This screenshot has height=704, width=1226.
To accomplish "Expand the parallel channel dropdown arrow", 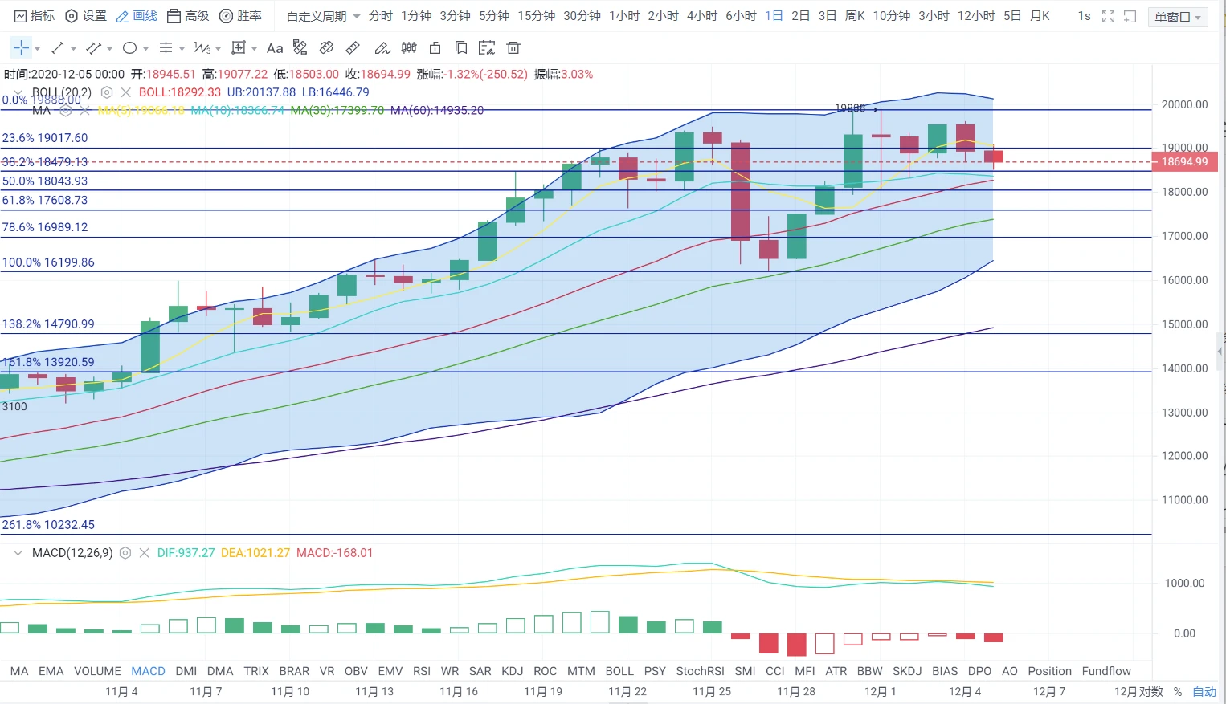I will coord(109,49).
